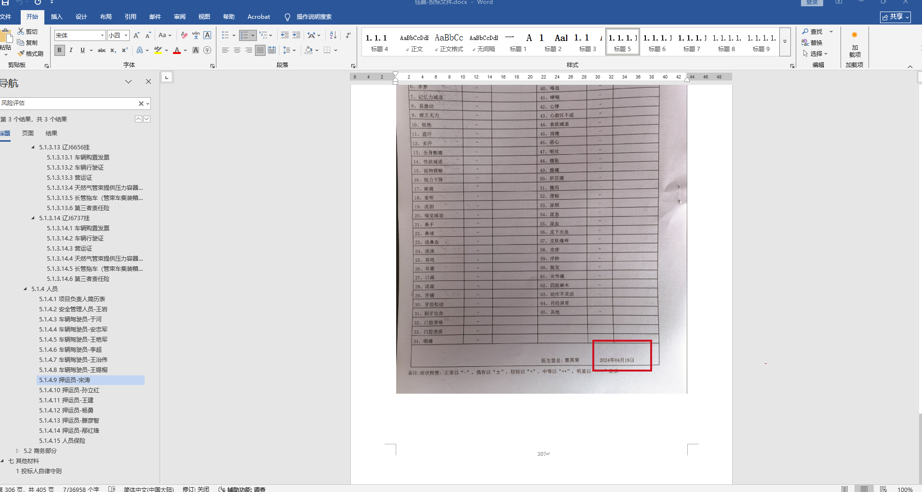Screen dimensions: 922x492
Task: Collapse the 5.1.3.13 辽J6656挂 heading
Action: (x=33, y=147)
